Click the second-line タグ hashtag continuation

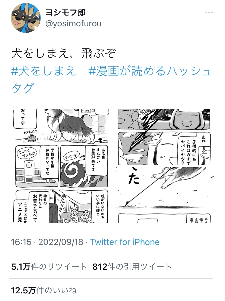pyautogui.click(x=23, y=88)
